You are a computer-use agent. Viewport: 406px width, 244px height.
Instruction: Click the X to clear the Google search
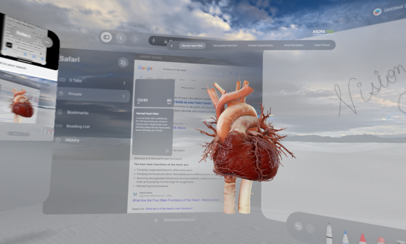(224, 73)
